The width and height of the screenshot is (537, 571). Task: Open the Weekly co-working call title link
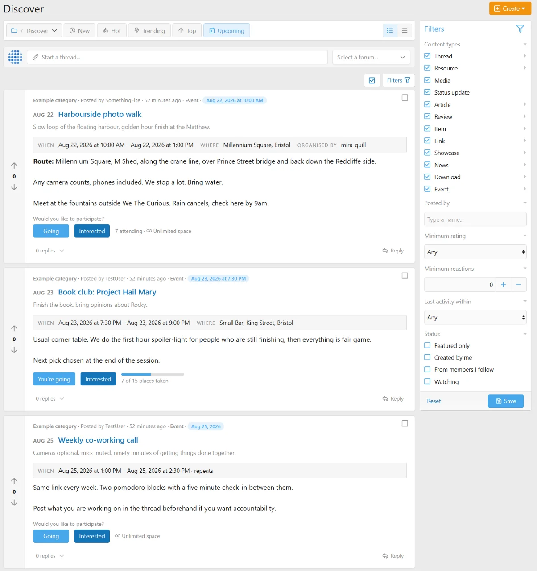pyautogui.click(x=98, y=440)
